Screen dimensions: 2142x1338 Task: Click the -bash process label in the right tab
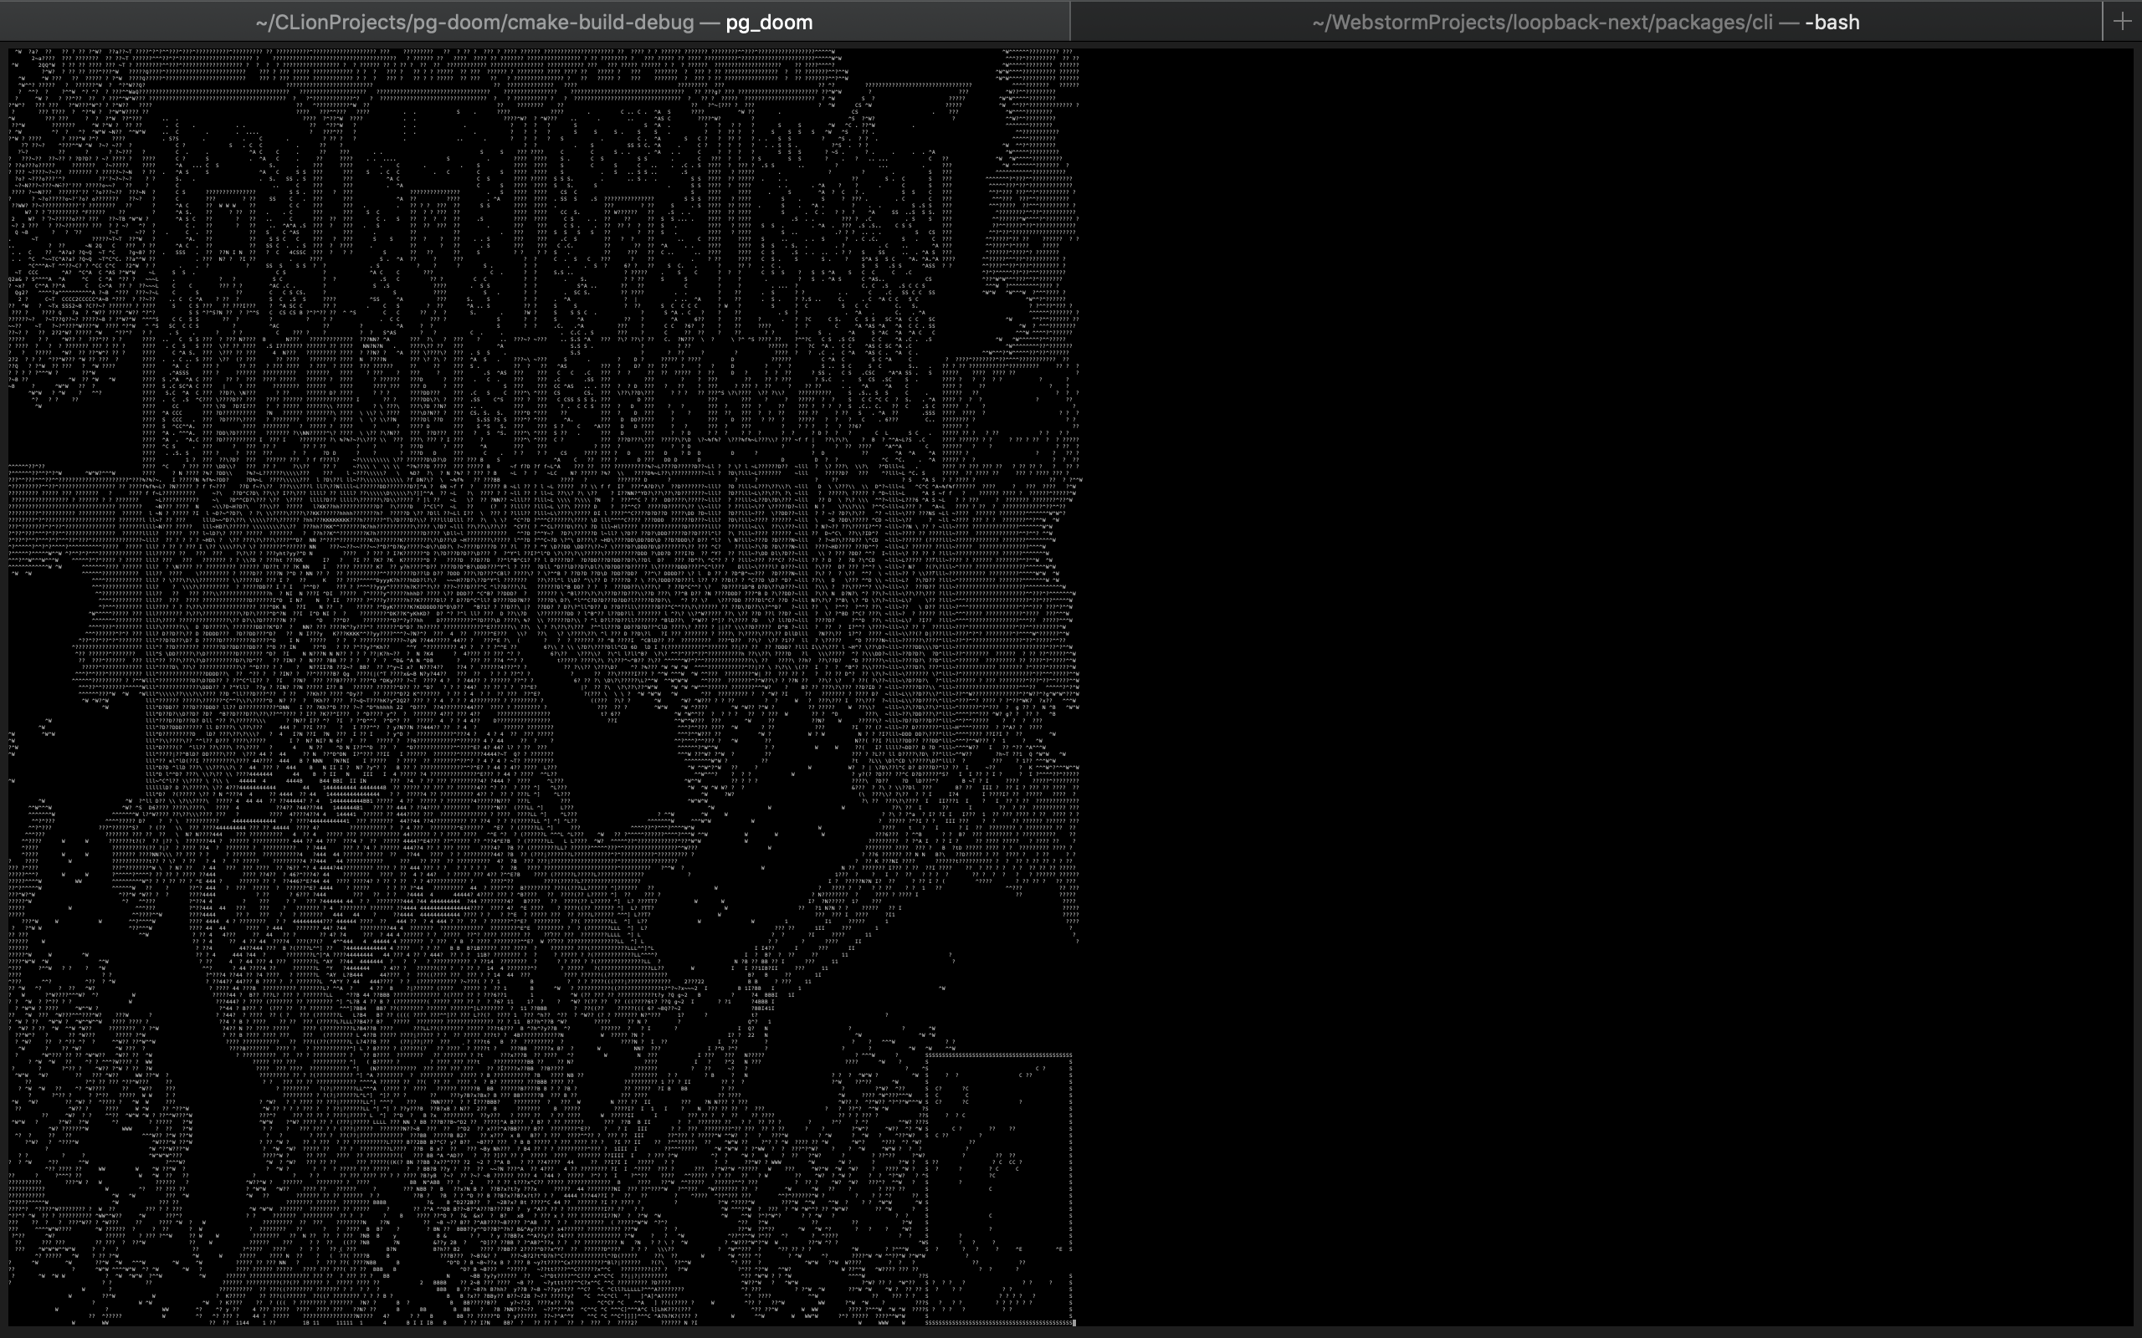click(x=1833, y=21)
